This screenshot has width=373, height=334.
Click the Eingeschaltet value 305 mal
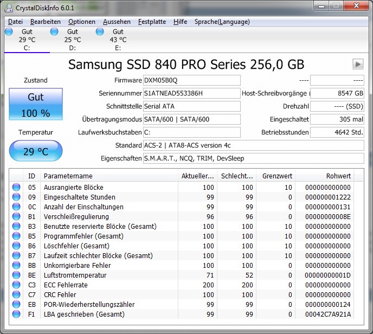pyautogui.click(x=337, y=119)
